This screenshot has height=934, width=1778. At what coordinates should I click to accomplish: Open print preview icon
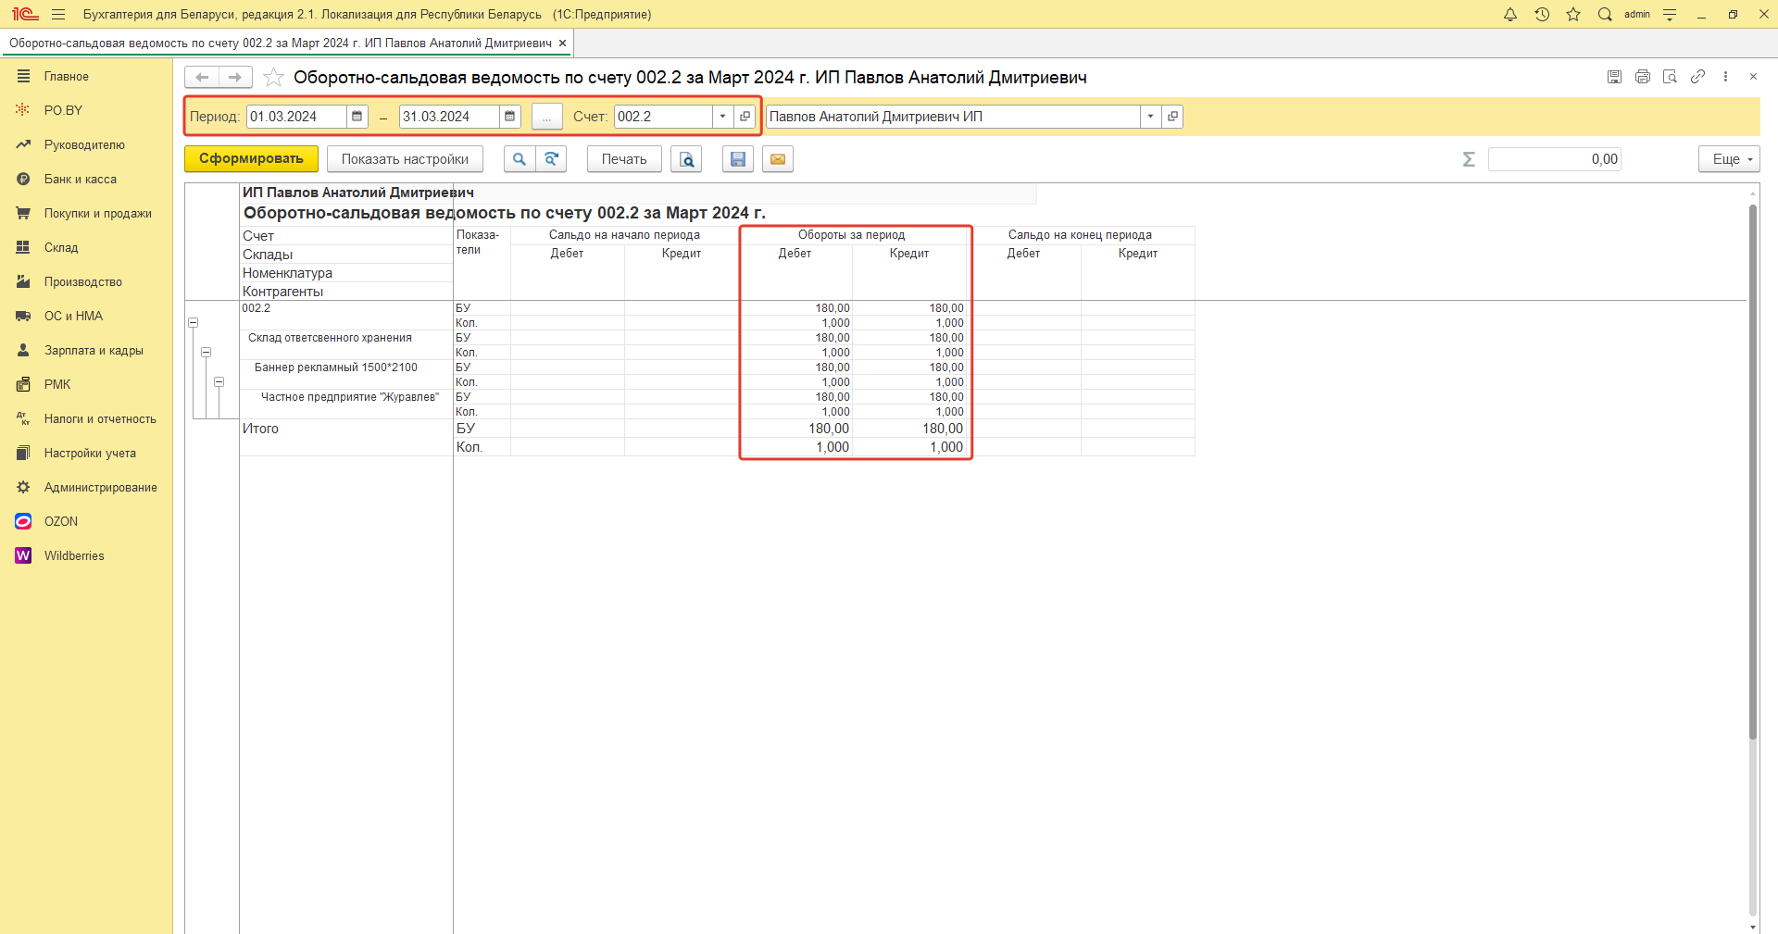pos(687,159)
